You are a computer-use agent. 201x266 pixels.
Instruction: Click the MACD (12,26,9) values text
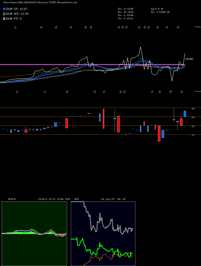(x=53, y=199)
